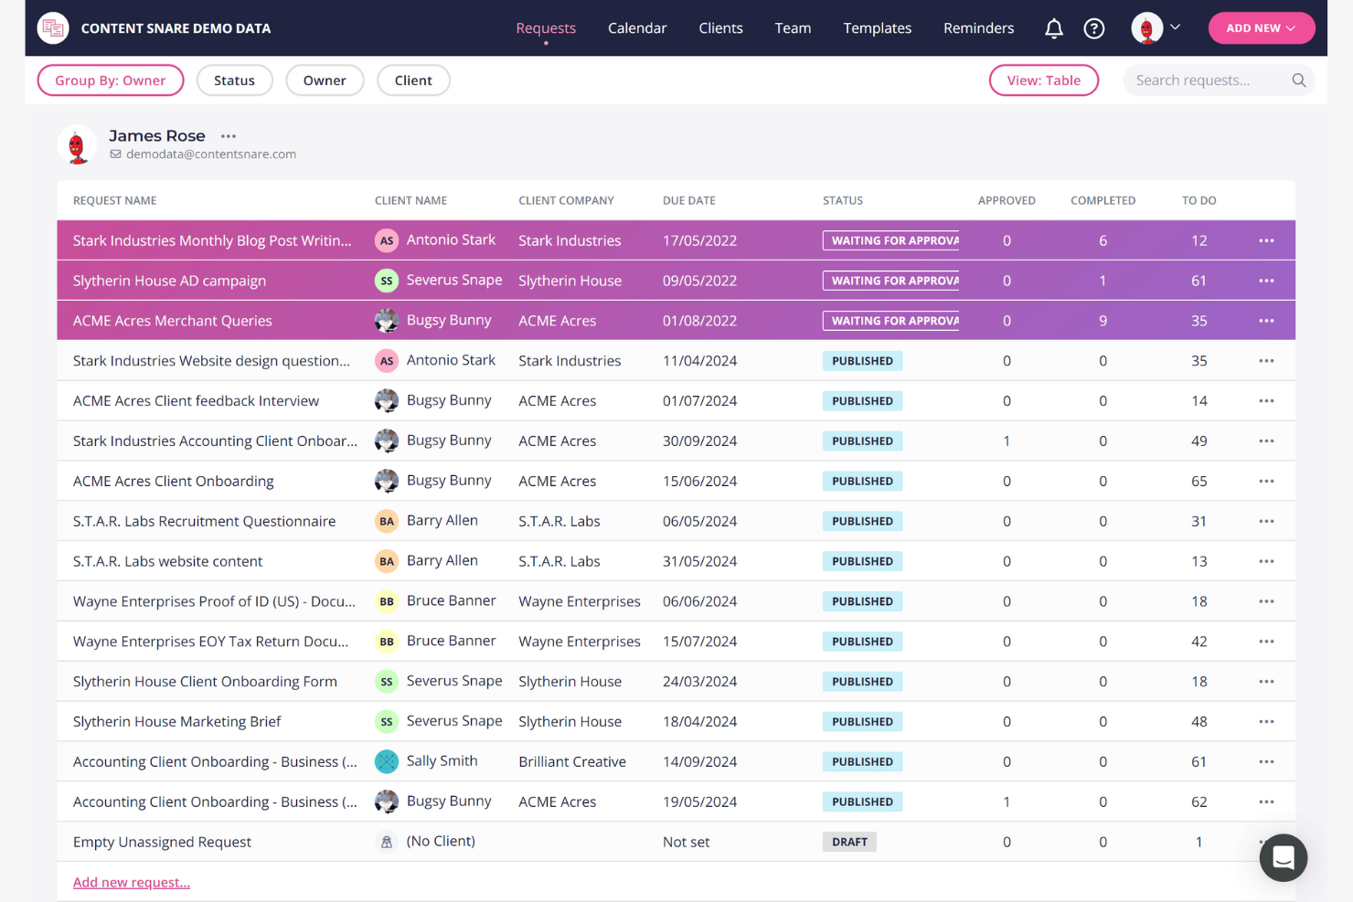Switch to the Calendar tab
This screenshot has width=1353, height=902.
tap(637, 27)
